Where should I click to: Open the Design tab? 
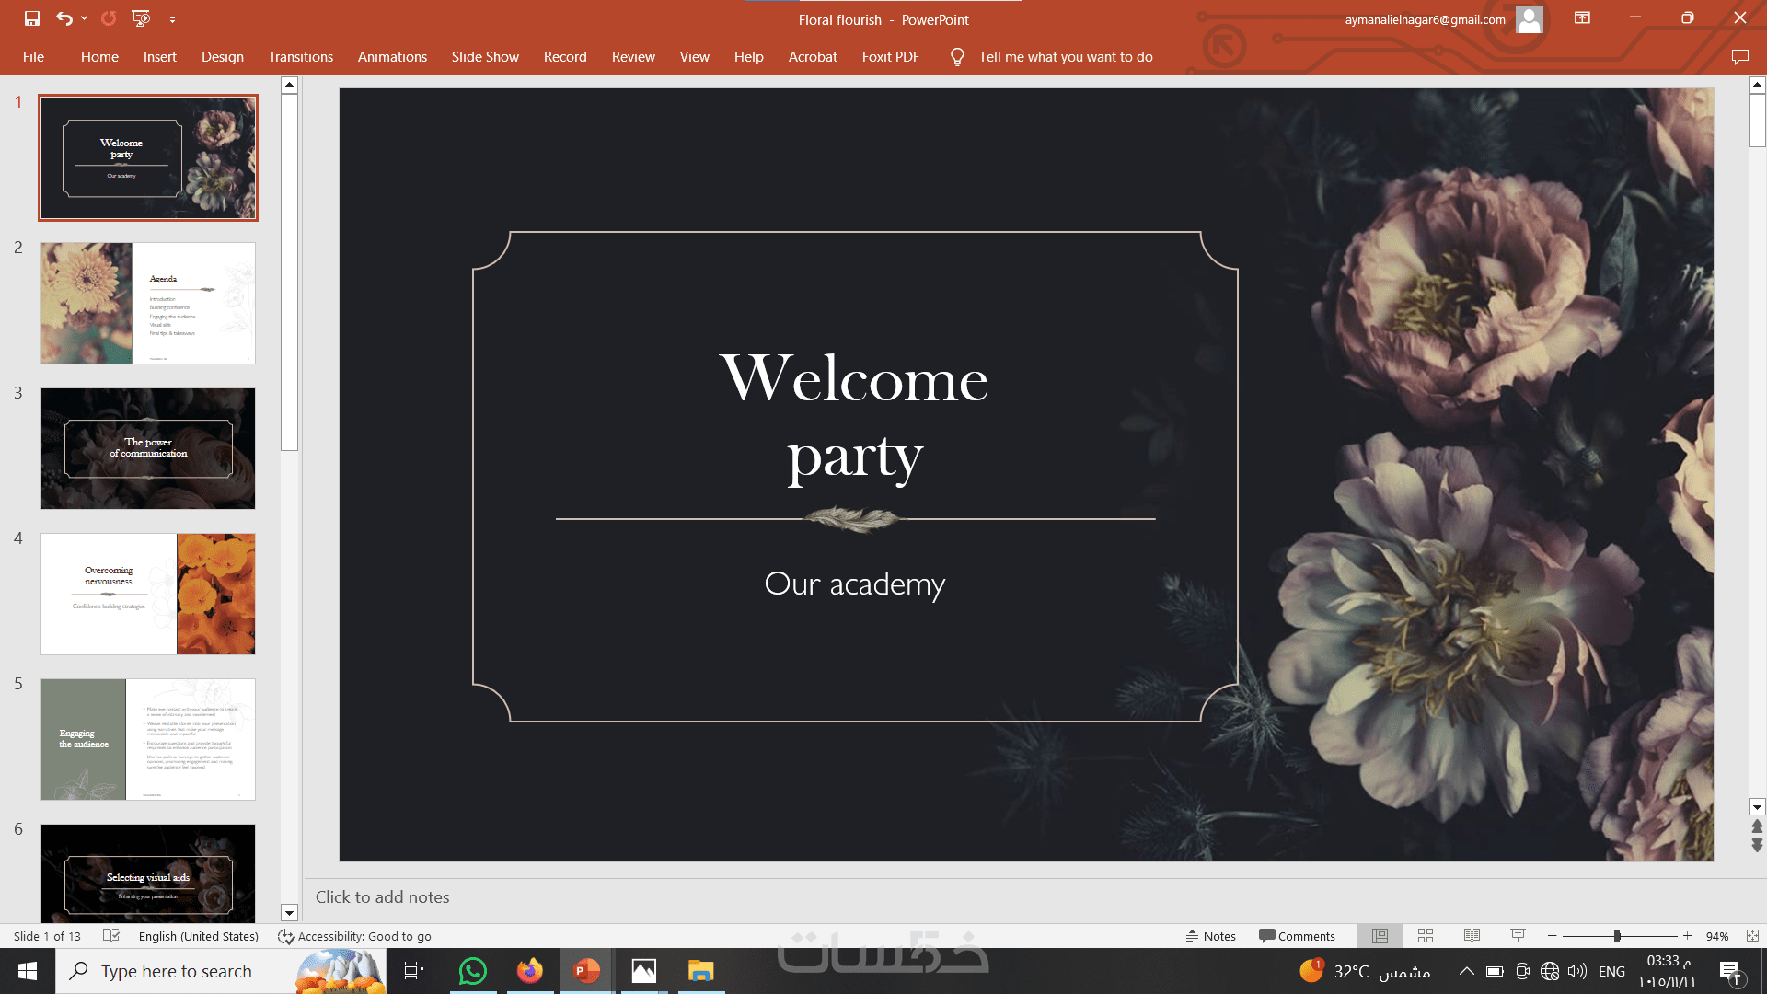(222, 57)
